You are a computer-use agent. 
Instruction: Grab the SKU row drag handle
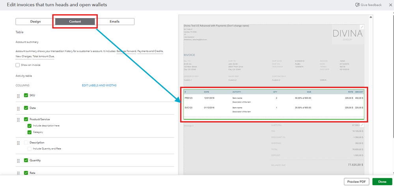tap(18, 96)
